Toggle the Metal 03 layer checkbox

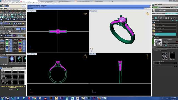point(5,44)
